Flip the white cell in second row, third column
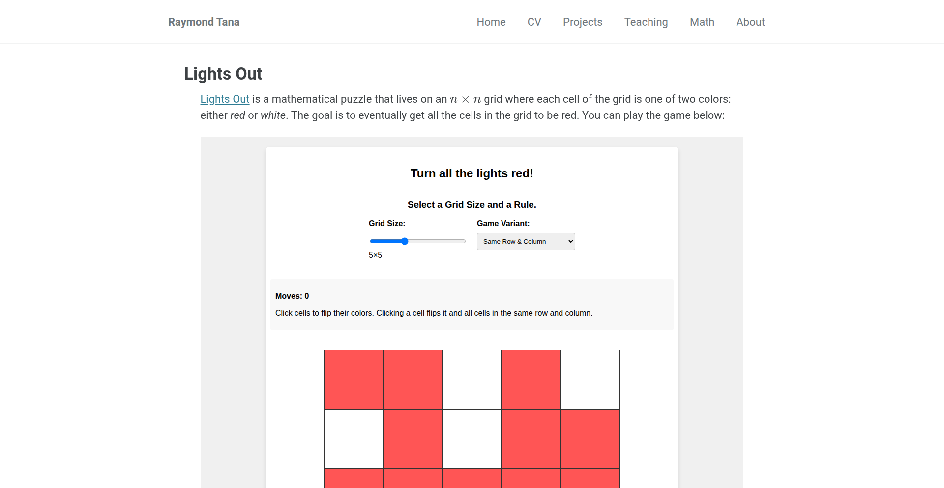This screenshot has width=944, height=488. tap(472, 439)
